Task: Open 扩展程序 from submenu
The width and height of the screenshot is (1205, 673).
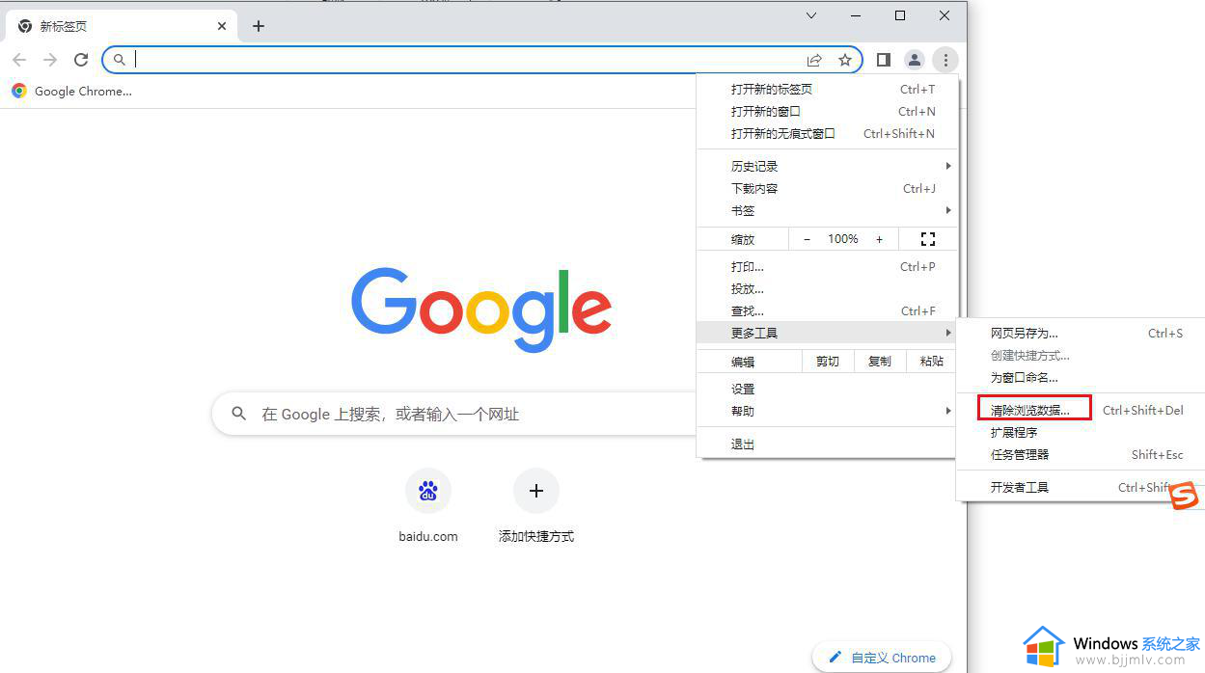Action: pos(1081,432)
